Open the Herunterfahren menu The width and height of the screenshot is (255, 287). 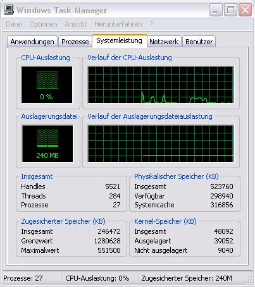pos(118,24)
